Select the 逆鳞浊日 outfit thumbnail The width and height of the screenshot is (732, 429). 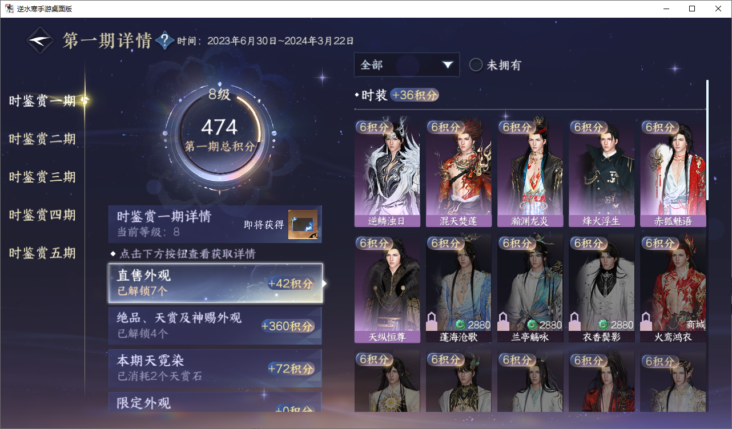(387, 173)
